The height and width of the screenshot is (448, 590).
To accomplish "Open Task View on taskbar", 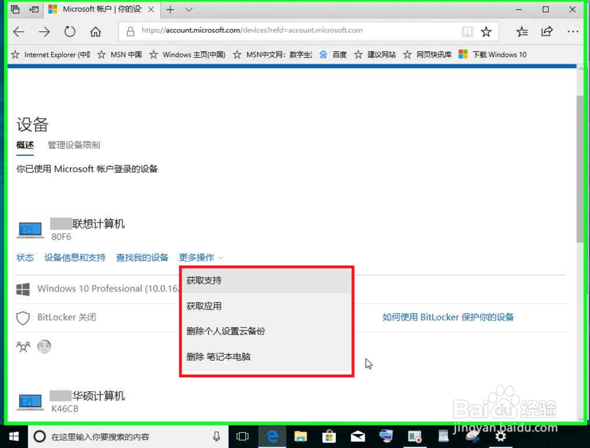I will [x=242, y=437].
